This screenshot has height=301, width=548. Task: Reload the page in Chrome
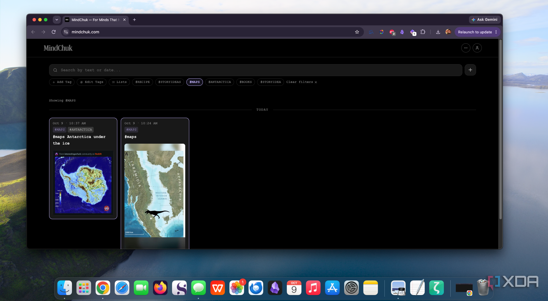[x=54, y=32]
